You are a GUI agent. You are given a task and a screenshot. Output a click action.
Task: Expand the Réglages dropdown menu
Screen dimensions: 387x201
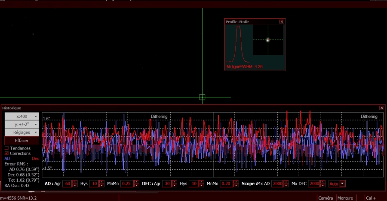(x=22, y=132)
